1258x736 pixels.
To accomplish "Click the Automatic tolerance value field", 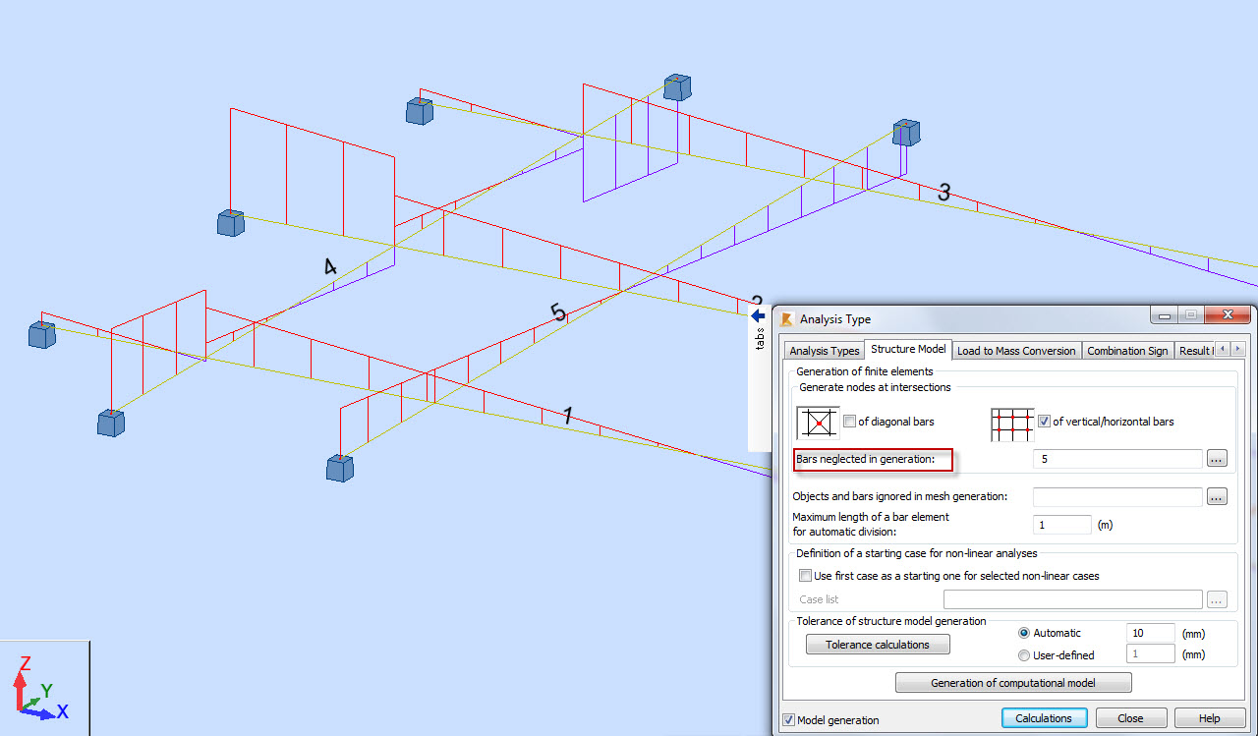I will (x=1149, y=633).
